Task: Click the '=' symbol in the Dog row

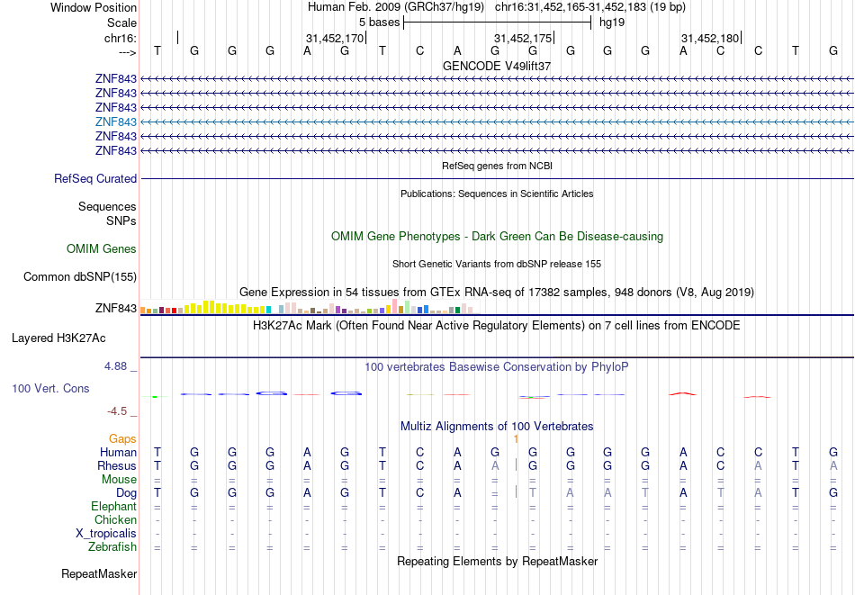Action: (495, 493)
